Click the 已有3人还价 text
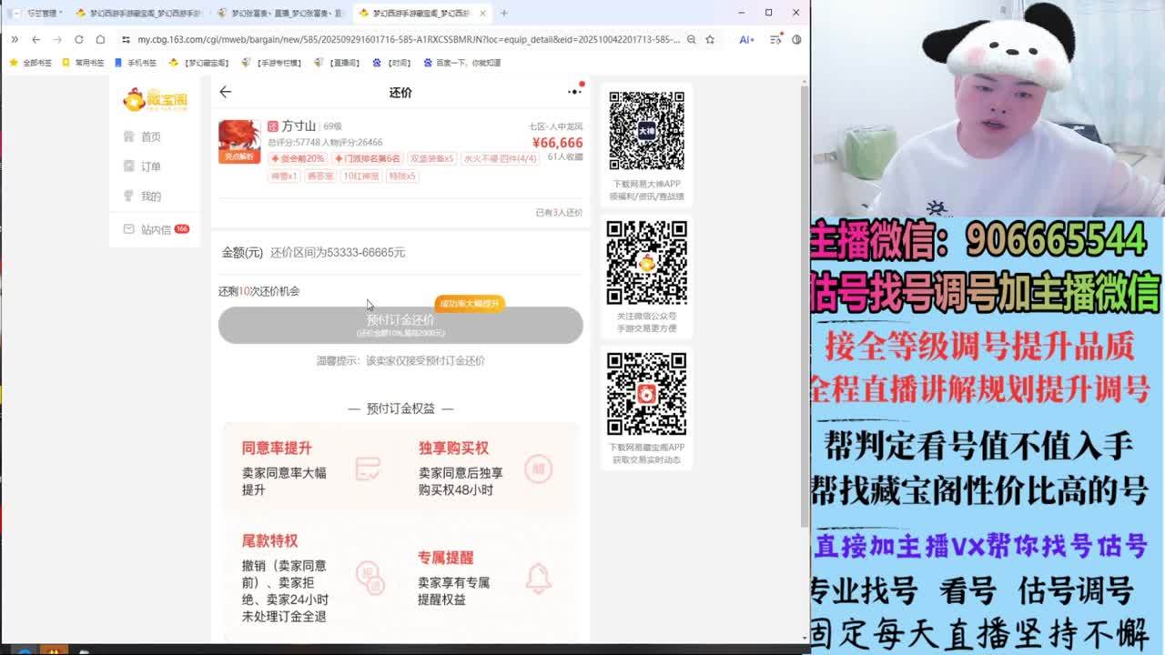The image size is (1165, 655). [559, 213]
